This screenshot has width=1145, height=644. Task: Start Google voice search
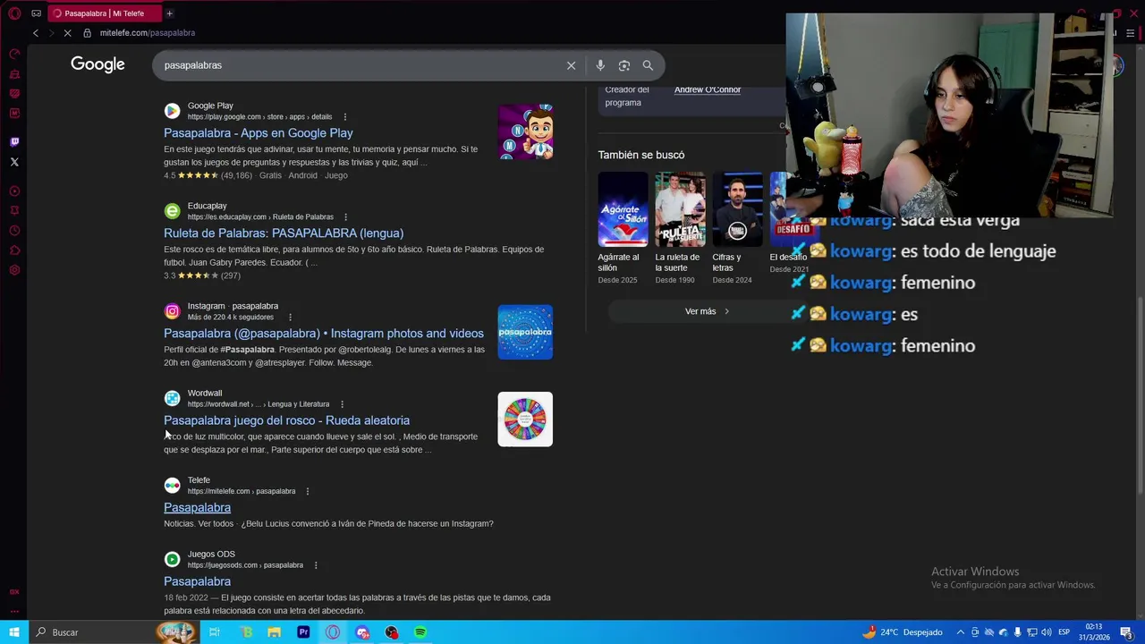click(x=600, y=65)
